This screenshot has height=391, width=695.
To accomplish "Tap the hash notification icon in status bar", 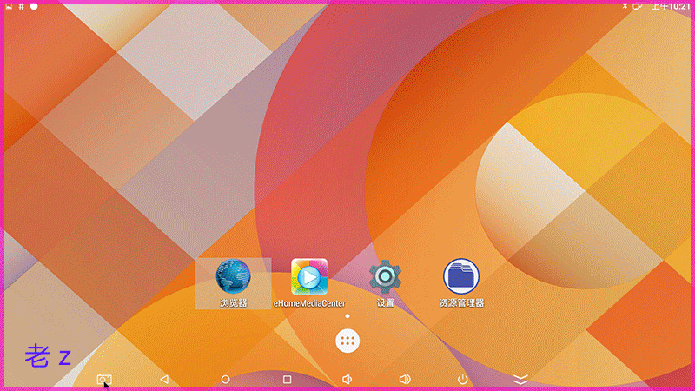I will 21,7.
